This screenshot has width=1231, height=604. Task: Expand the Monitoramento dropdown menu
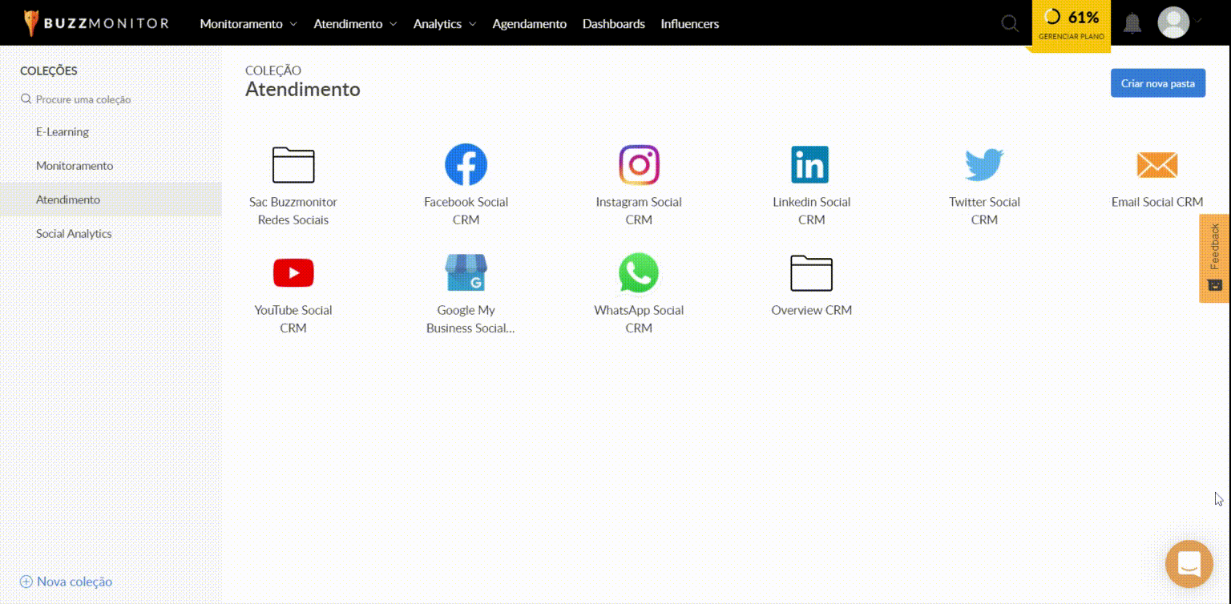click(x=248, y=24)
